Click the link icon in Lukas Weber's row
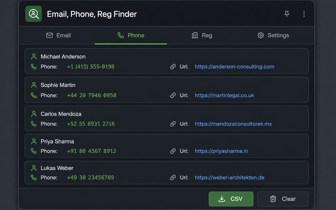The image size is (336, 210). [173, 178]
